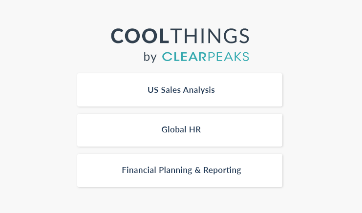Click the word 'Sales' in the top card
Image resolution: width=362 pixels, height=213 pixels.
pos(170,90)
